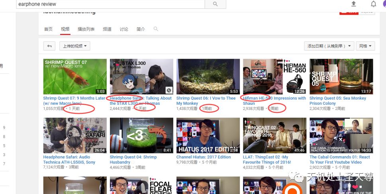Open the notifications bell

(373, 4)
